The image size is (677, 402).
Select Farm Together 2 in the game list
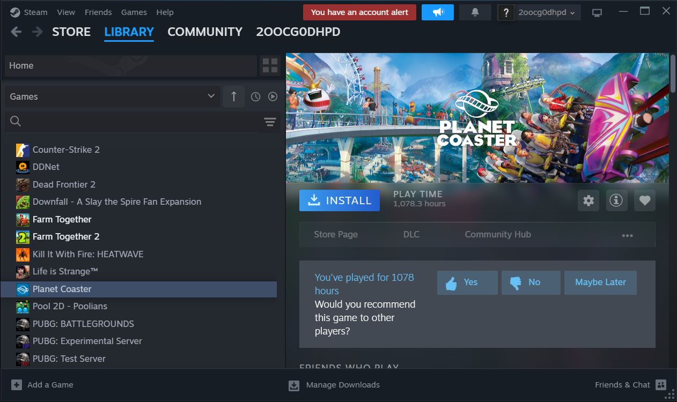[x=138, y=237]
